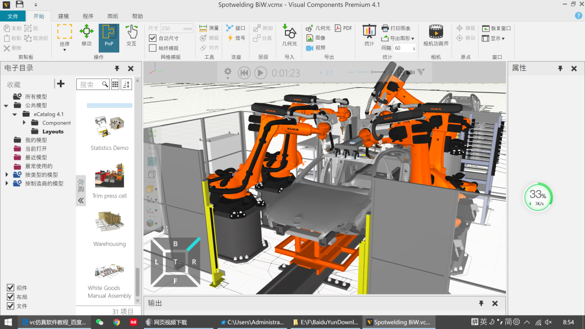Select the 交互 (Interact) tool
The image size is (585, 329).
point(131,37)
